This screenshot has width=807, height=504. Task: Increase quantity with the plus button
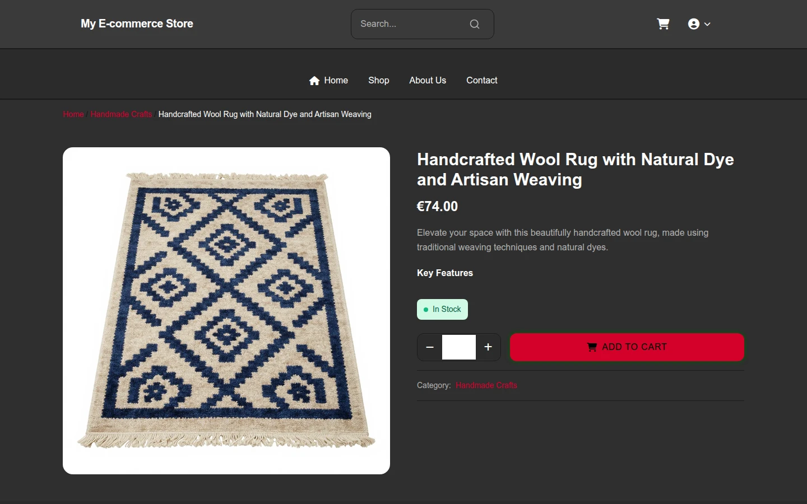point(488,347)
